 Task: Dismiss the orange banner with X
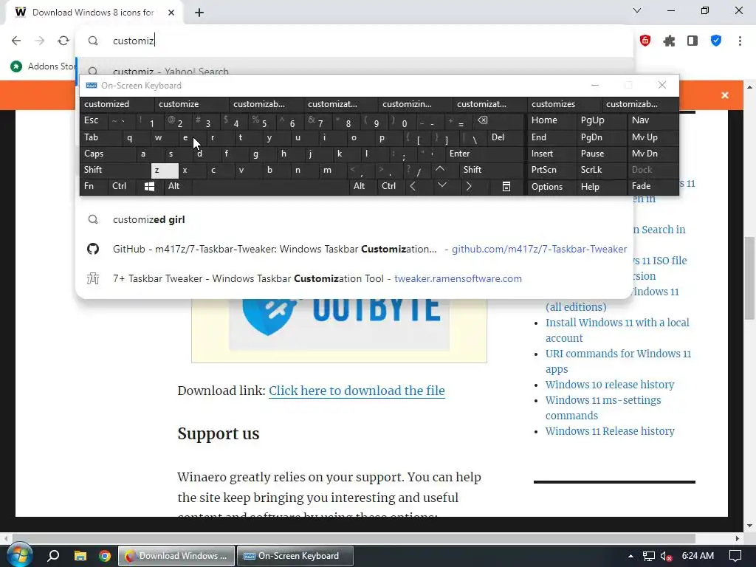click(x=725, y=95)
